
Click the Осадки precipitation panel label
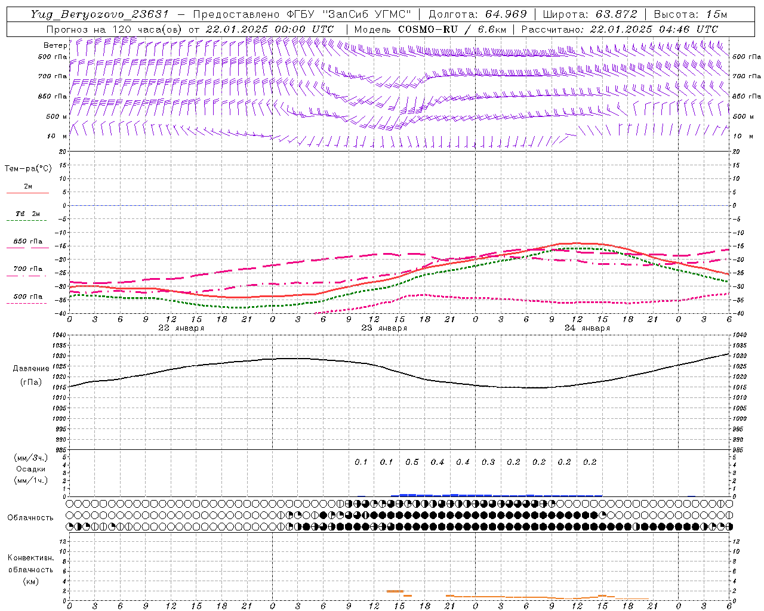coord(30,469)
